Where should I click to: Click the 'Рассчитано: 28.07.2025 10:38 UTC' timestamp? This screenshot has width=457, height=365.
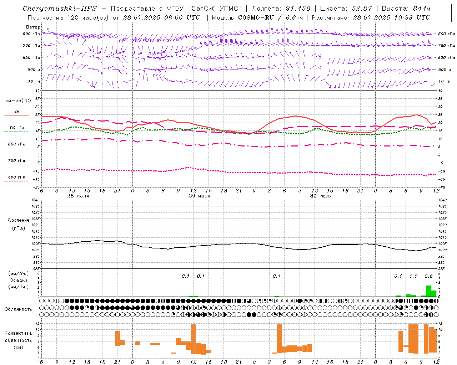pos(371,17)
